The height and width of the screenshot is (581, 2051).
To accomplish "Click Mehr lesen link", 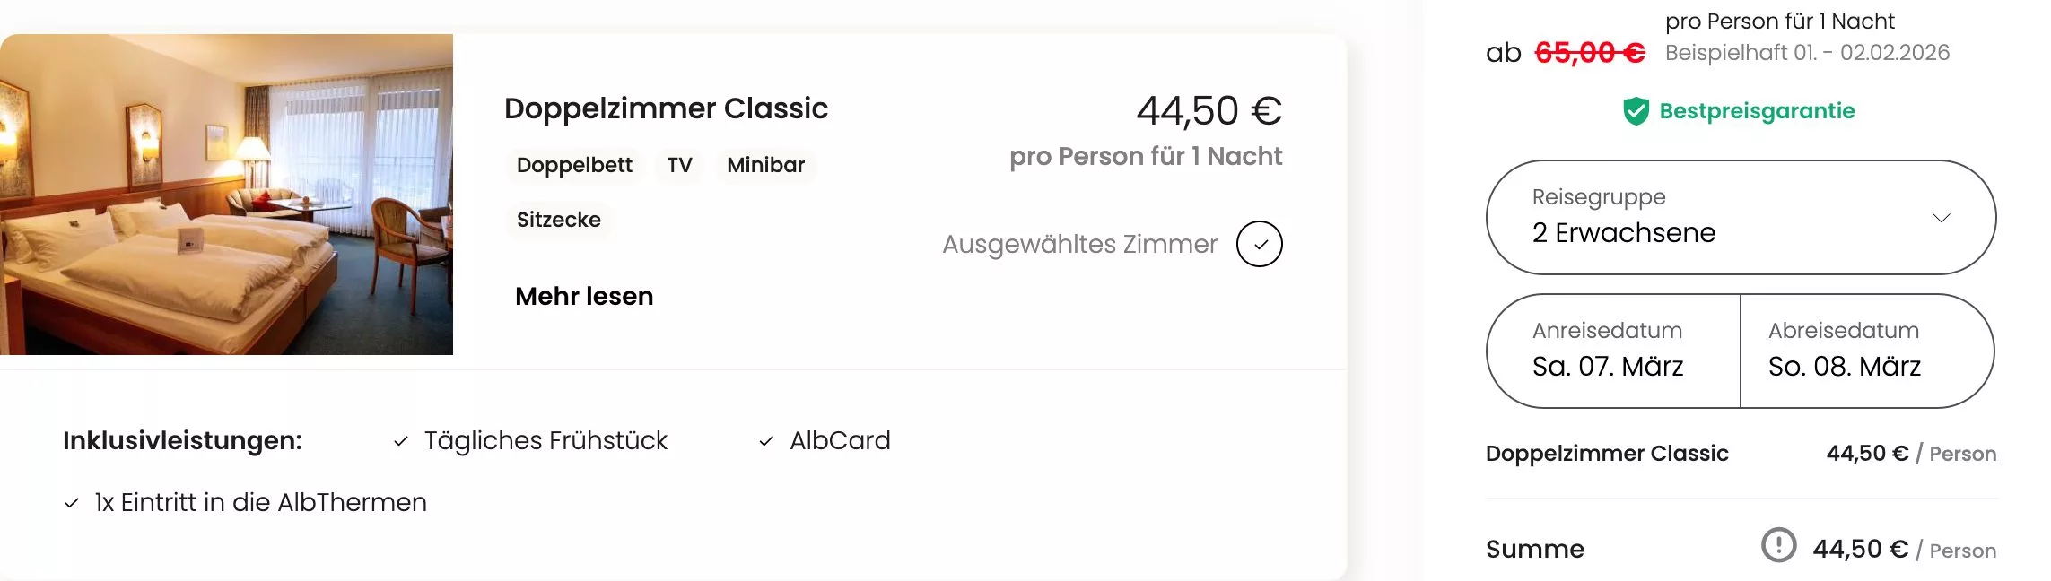I will click(x=584, y=296).
